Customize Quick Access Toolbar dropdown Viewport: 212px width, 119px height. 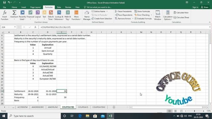[x=20, y=3]
